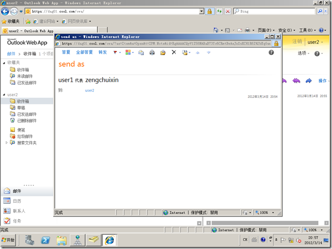Click Reply (答复) in message toolbar

66,52
